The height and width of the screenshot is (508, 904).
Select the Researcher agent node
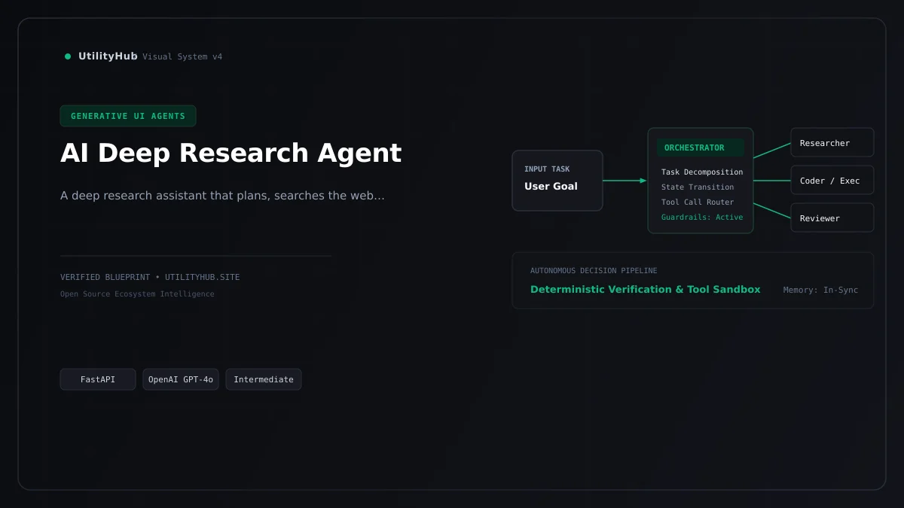(832, 142)
